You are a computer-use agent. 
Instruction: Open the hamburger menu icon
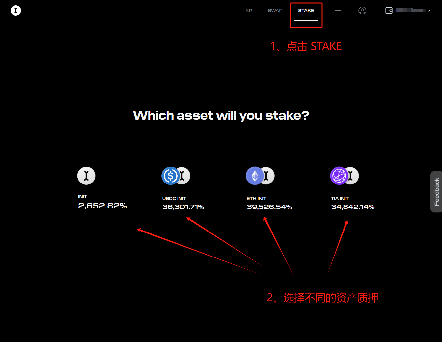tap(338, 11)
